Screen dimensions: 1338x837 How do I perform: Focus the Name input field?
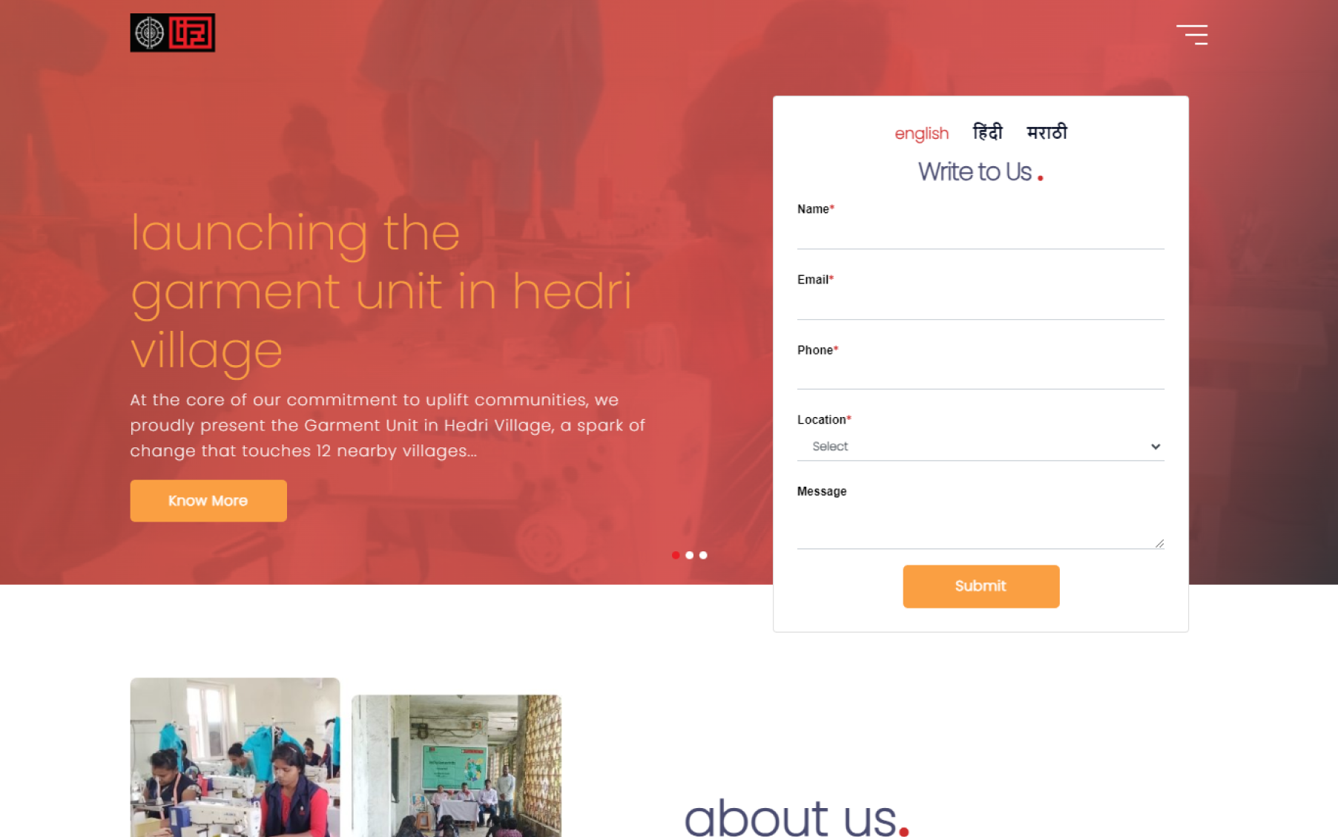coord(981,234)
